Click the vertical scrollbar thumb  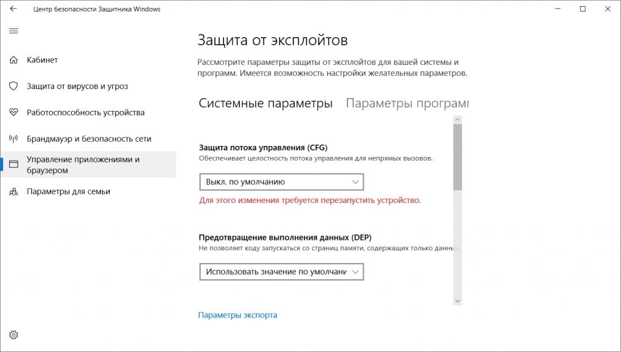[457, 158]
